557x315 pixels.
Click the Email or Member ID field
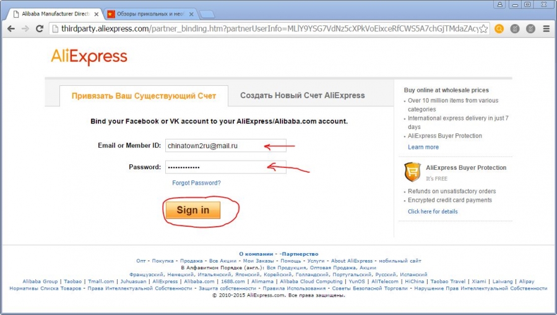pyautogui.click(x=225, y=146)
